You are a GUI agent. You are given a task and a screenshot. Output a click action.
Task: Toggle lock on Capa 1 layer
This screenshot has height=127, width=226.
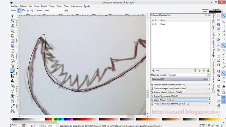tap(156, 24)
